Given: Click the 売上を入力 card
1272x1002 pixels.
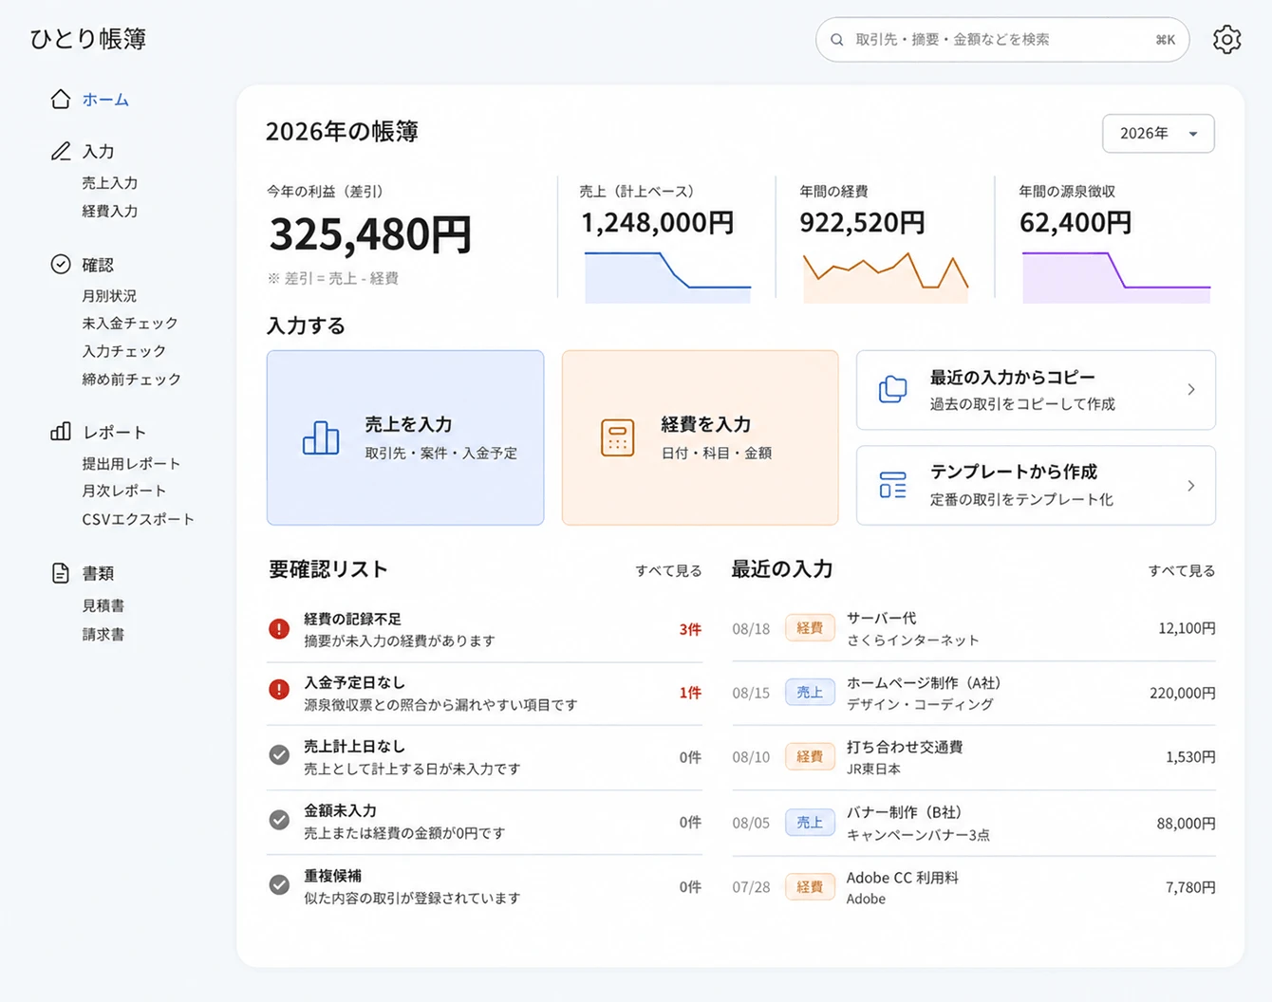Looking at the screenshot, I should (405, 437).
